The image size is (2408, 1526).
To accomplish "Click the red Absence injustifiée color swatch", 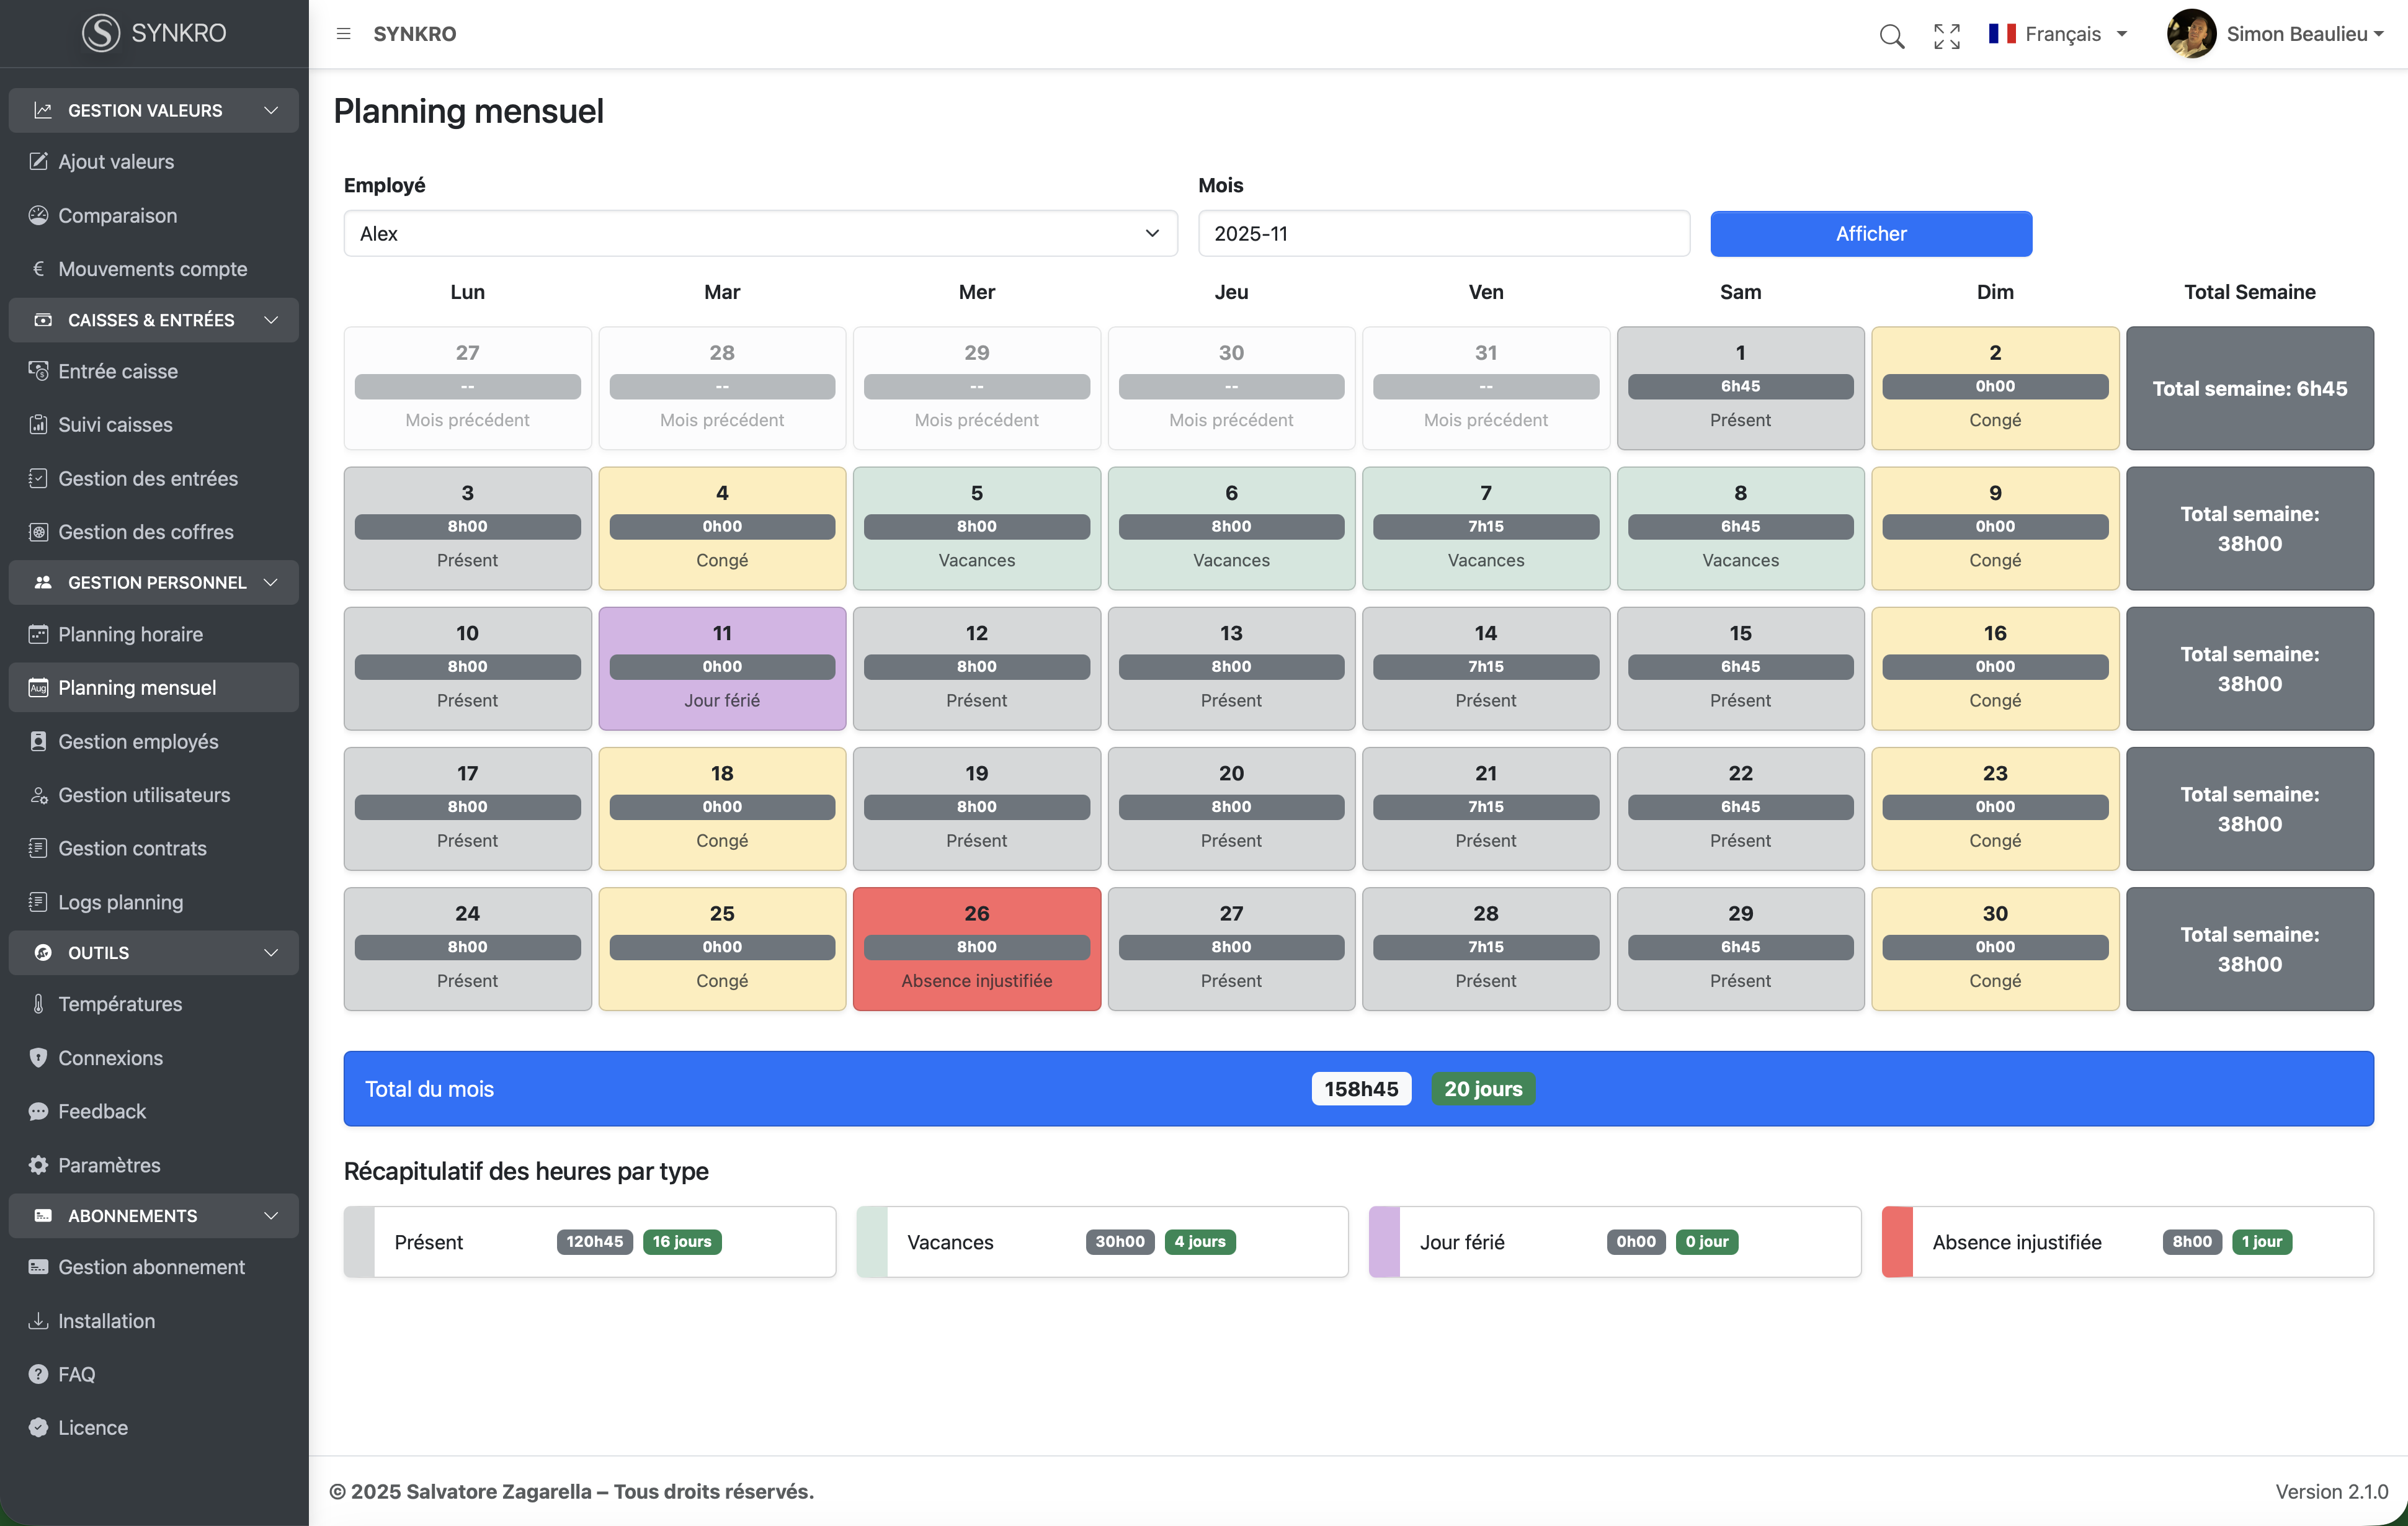I will tap(1897, 1242).
